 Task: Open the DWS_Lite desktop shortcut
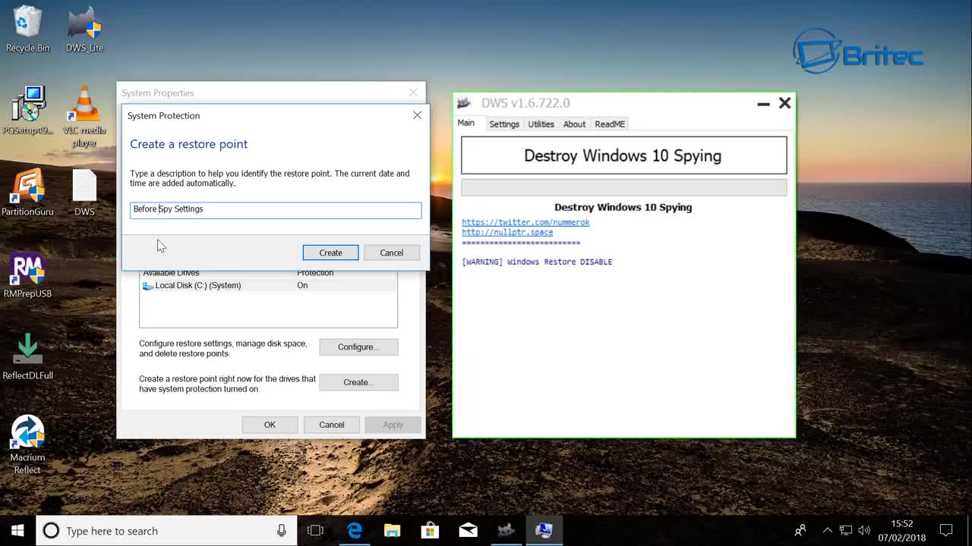tap(84, 30)
